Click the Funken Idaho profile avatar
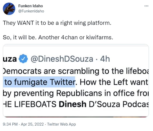 coord(9,9)
